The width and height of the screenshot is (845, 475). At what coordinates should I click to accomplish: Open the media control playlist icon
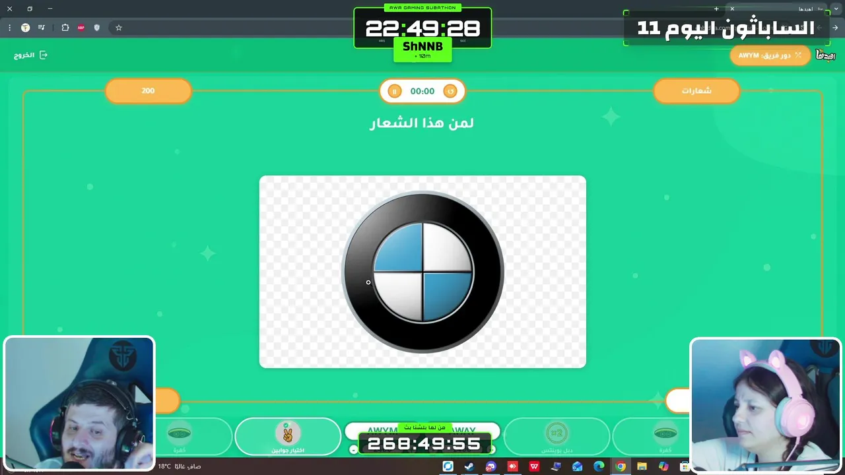point(42,28)
